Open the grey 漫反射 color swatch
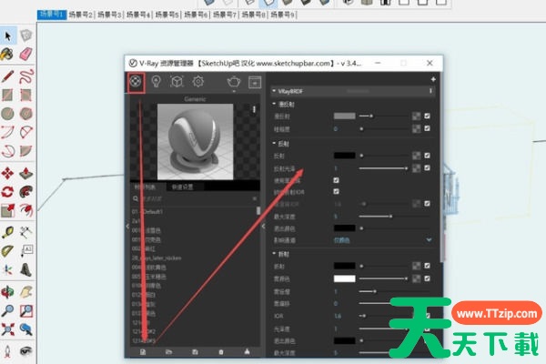 [344, 116]
